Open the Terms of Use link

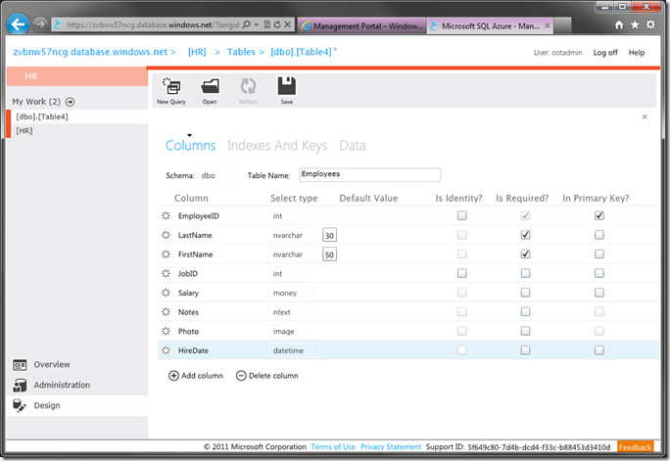pyautogui.click(x=333, y=446)
